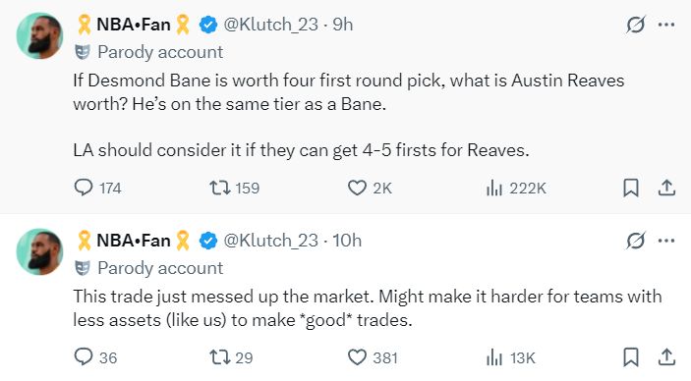Bookmark the Desmond Bane tweet
Screen dimensions: 691x381
tap(631, 189)
